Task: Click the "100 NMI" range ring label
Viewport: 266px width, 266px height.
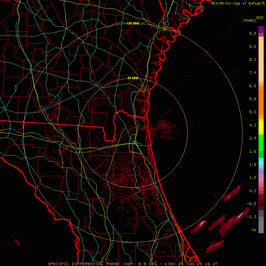Action: coord(133,23)
